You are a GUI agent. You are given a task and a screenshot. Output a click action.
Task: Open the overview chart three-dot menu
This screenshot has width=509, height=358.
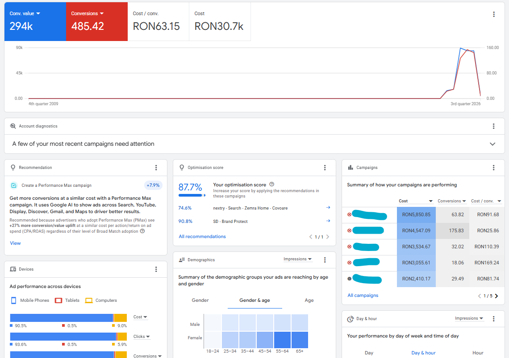(494, 14)
